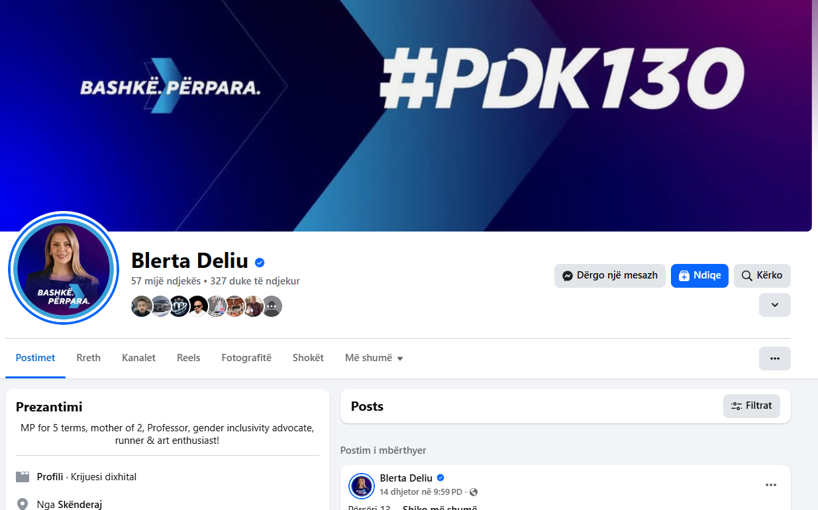Viewport: 818px width, 510px height.
Task: Expand the chevron-down suggestions button under Kërko
Action: coord(775,305)
